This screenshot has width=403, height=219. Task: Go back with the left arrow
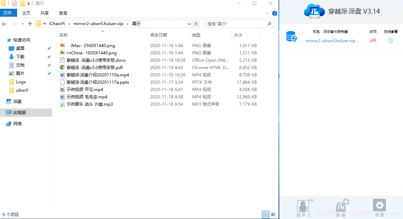tap(5, 24)
